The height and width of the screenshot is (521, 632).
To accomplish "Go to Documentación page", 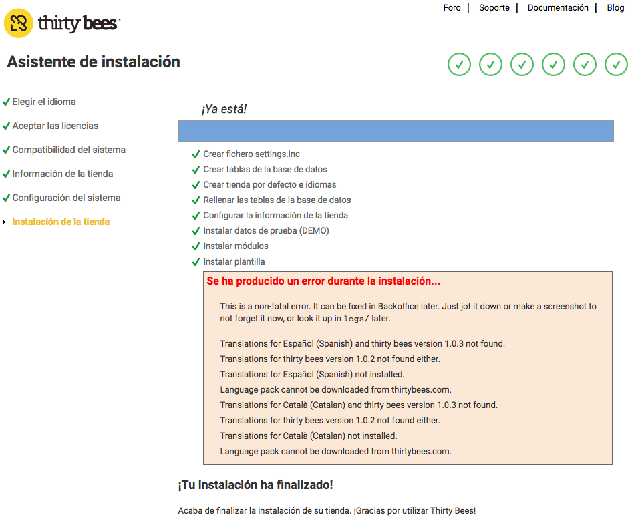I will point(558,8).
